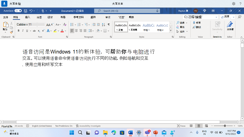The image size is (244, 137).
Task: Open the Change Case Aa dropdown
Action: (58, 24)
